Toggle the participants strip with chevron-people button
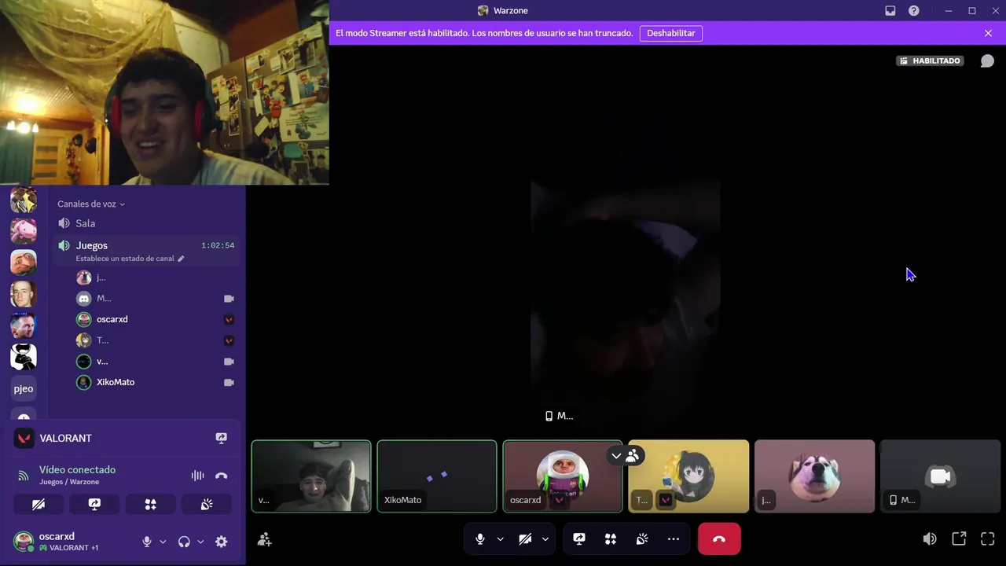 (x=625, y=456)
